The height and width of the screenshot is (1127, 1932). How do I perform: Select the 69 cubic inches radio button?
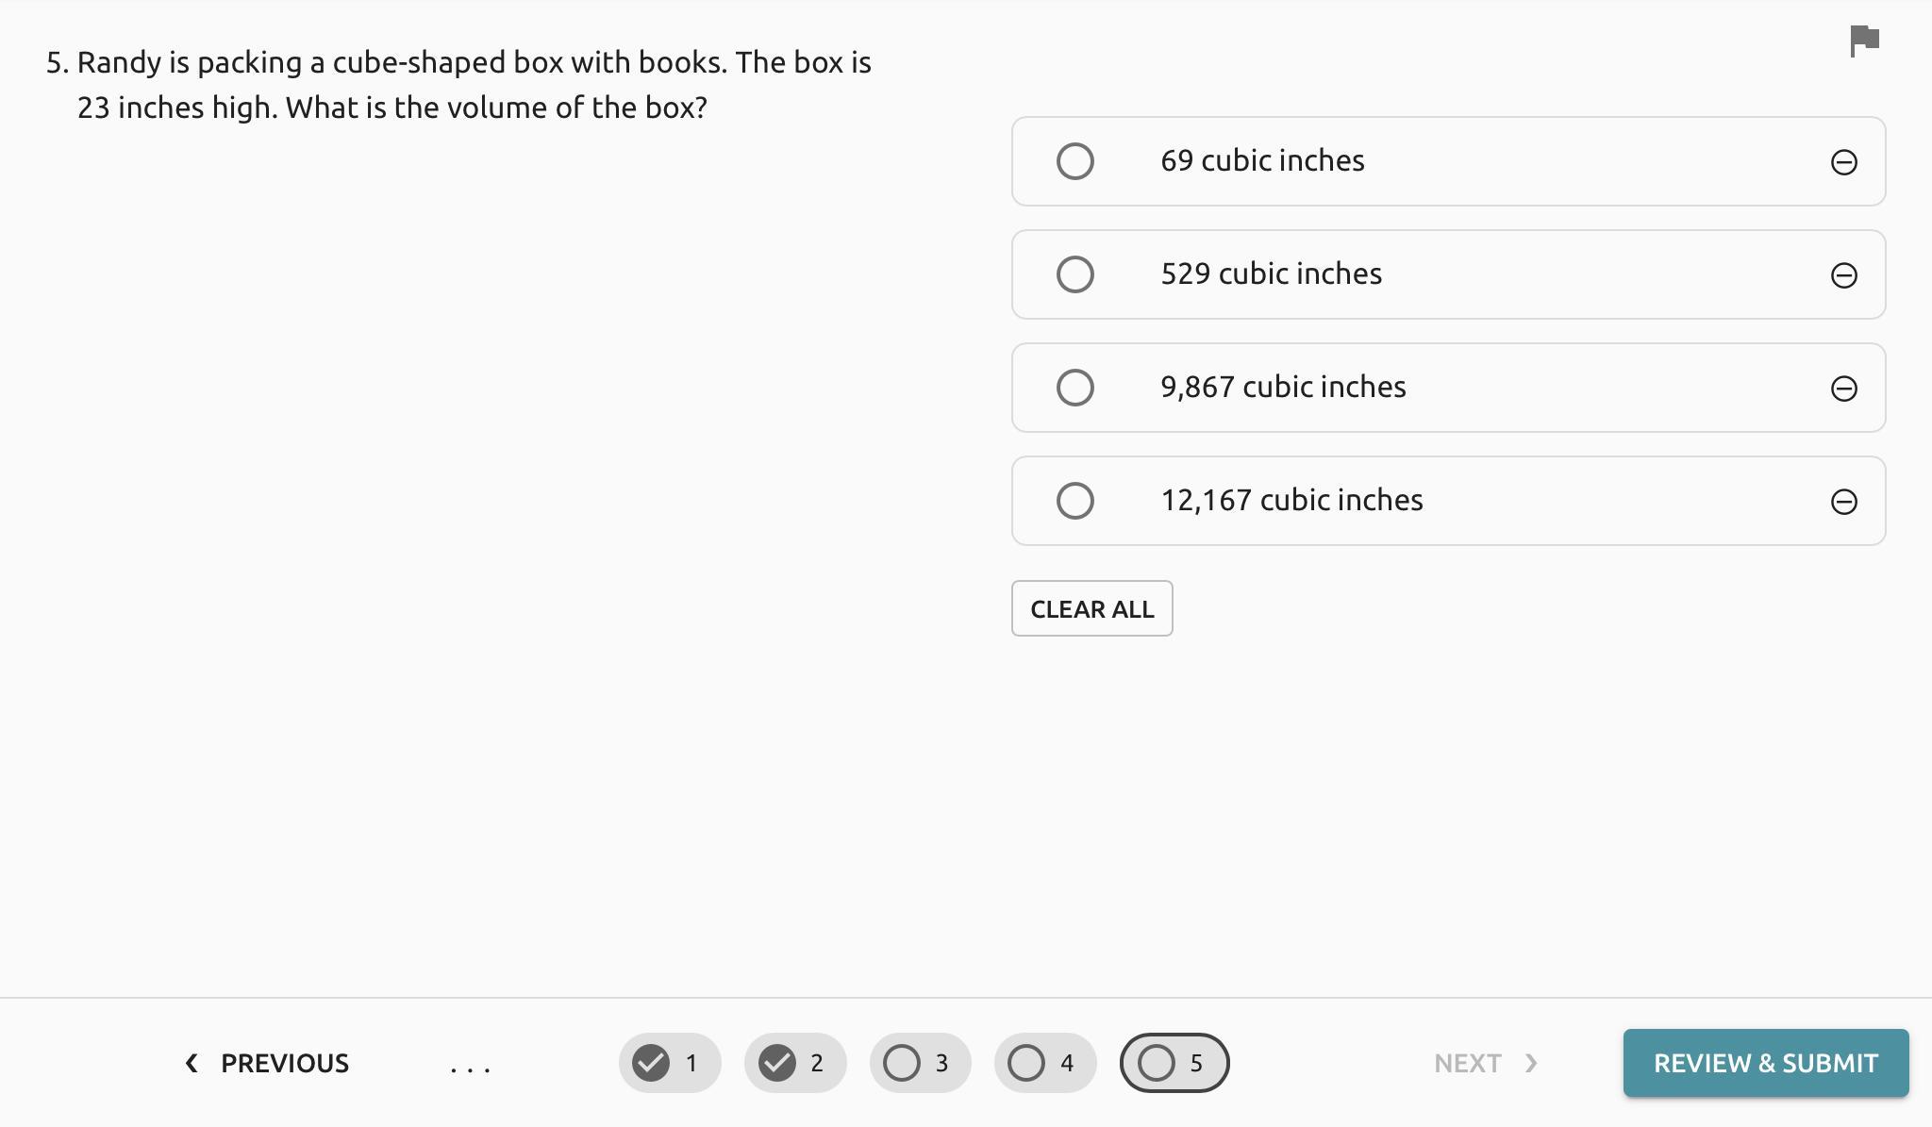coord(1075,161)
